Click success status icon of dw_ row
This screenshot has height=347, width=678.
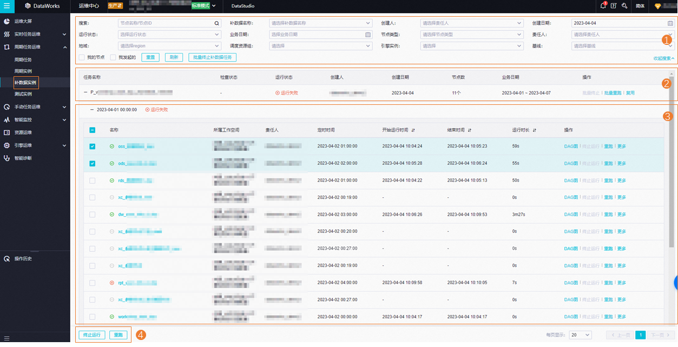(x=112, y=215)
